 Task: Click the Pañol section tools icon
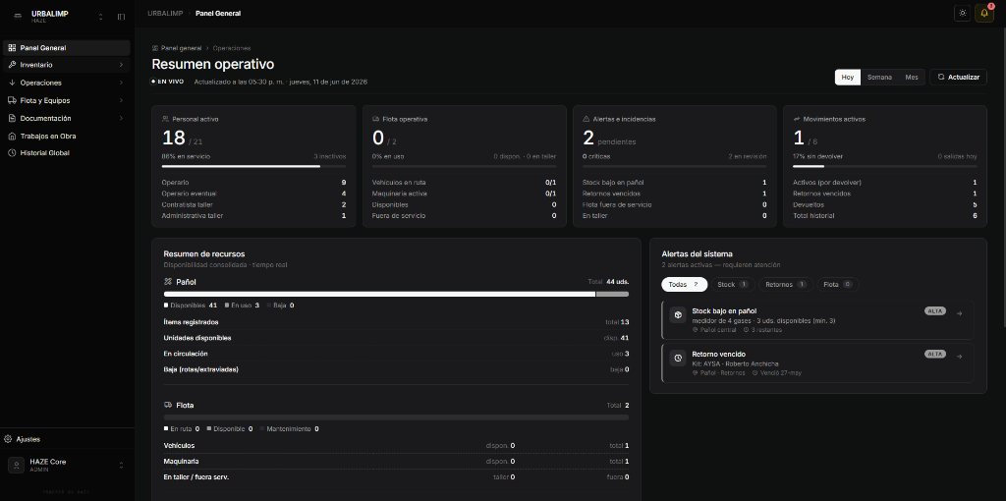click(168, 282)
